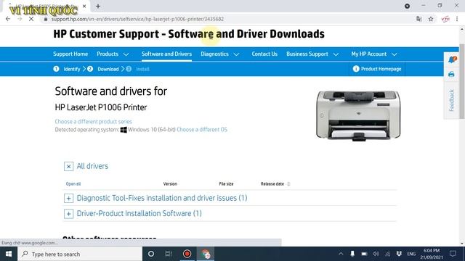The width and height of the screenshot is (465, 261).
Task: Click the battery tray icon
Action: tap(364, 254)
